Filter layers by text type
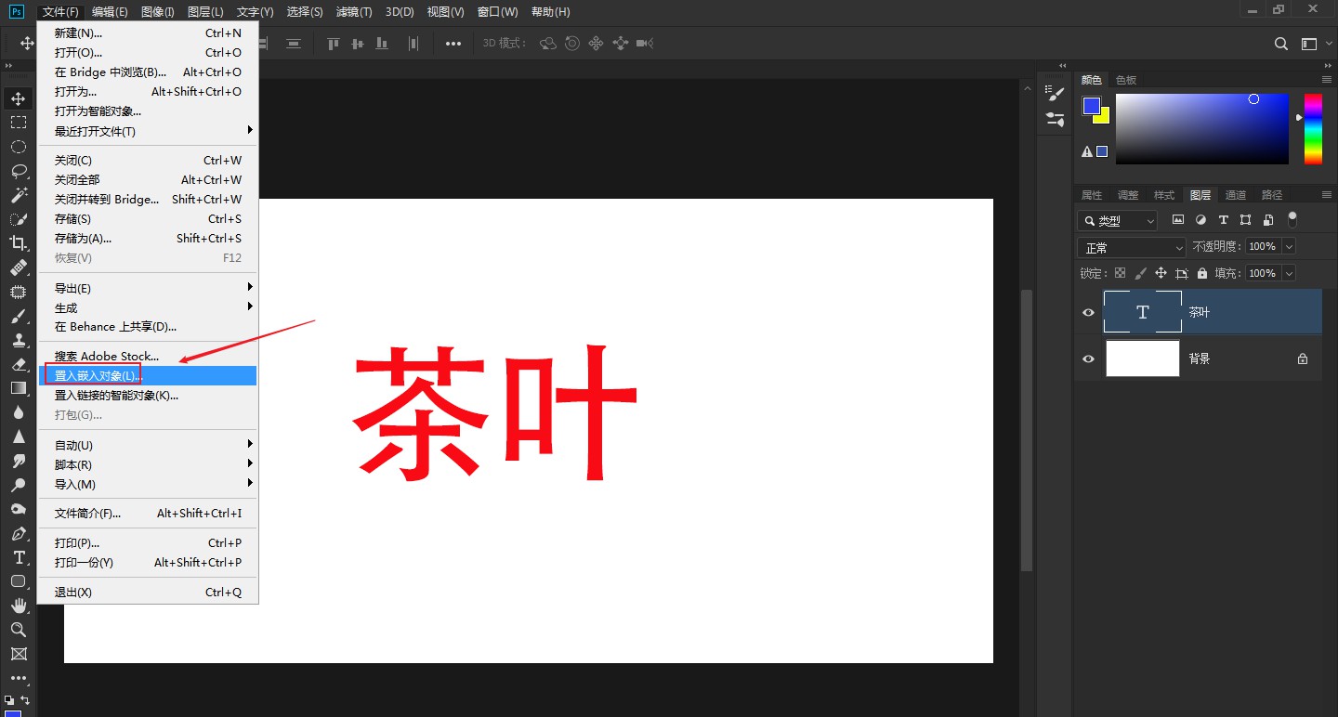The image size is (1338, 717). (x=1223, y=219)
